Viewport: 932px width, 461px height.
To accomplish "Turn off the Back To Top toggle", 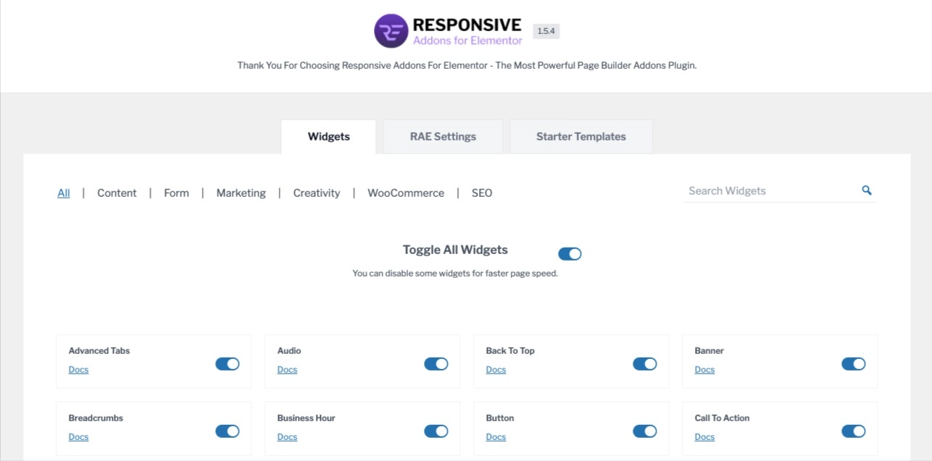I will click(645, 364).
